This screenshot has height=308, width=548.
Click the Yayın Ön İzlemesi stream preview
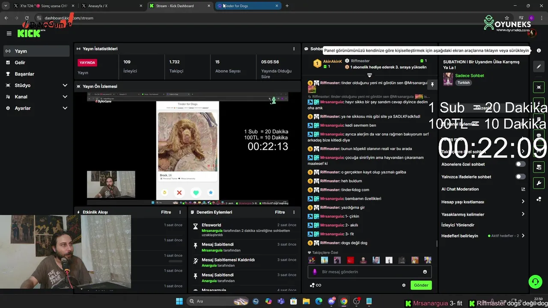click(x=188, y=149)
